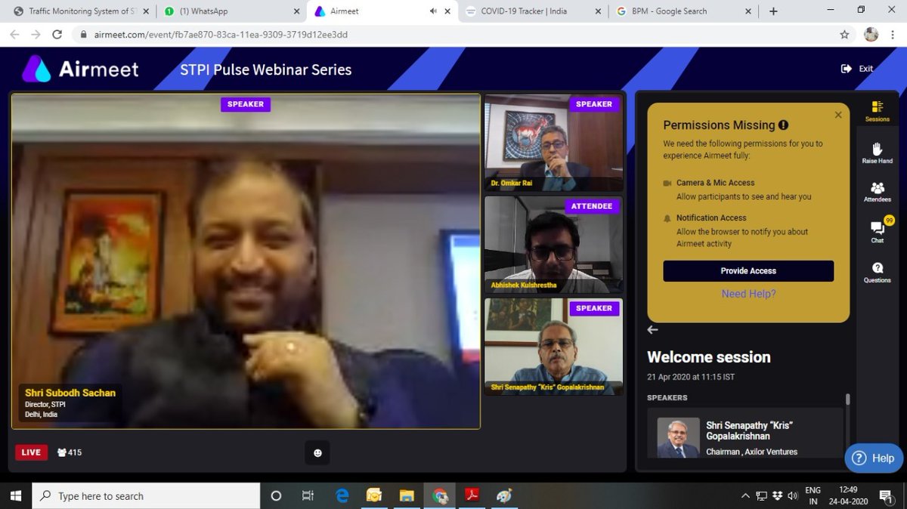Show hidden system tray icons

(x=746, y=496)
